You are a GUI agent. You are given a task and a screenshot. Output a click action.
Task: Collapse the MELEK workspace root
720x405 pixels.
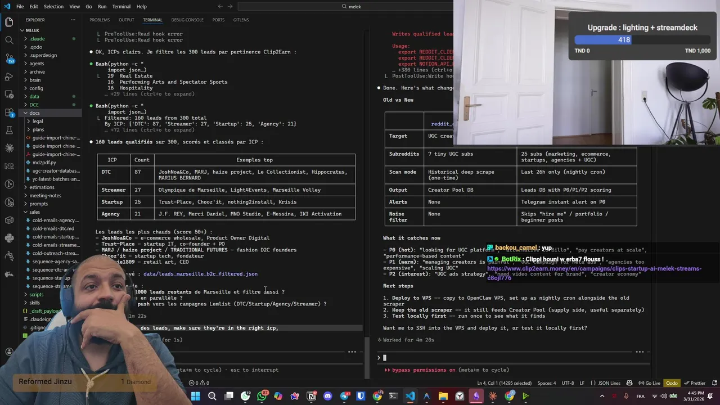tap(32, 30)
